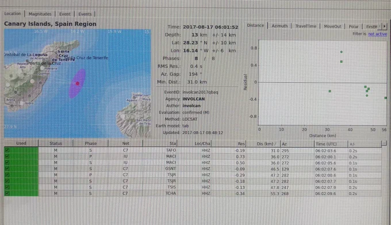Sort table by Dis (km) column header
The width and height of the screenshot is (391, 225).
tap(263, 144)
